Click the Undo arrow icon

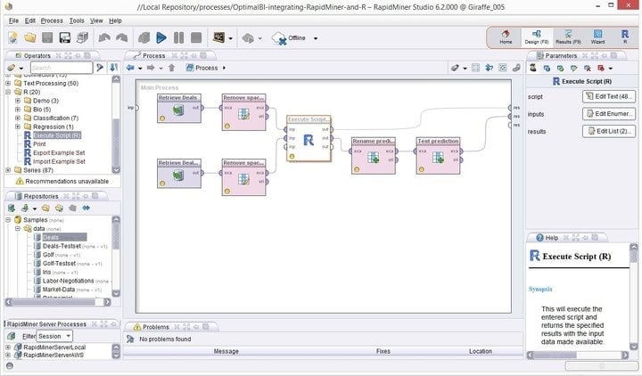pos(104,38)
